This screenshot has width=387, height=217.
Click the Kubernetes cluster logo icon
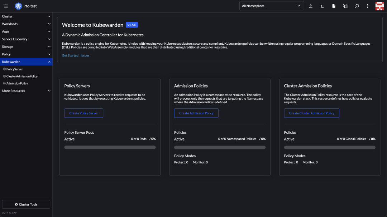click(18, 6)
